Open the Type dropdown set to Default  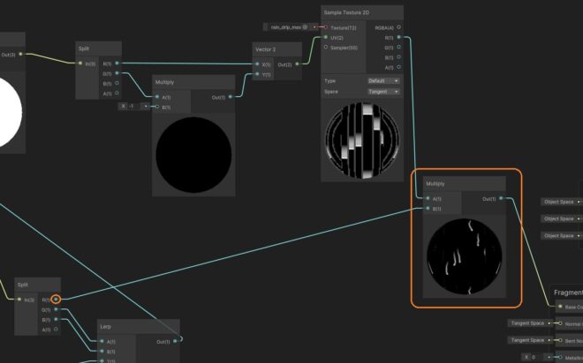pyautogui.click(x=383, y=81)
